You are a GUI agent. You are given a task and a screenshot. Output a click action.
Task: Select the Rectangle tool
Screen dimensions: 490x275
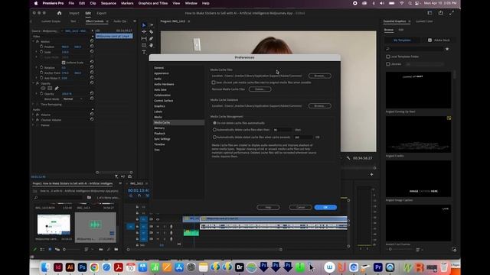pyautogui.click(x=144, y=46)
